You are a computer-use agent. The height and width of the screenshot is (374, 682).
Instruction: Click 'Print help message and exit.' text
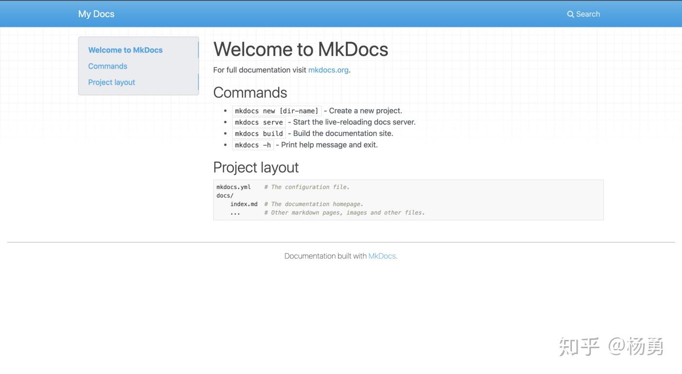click(329, 145)
